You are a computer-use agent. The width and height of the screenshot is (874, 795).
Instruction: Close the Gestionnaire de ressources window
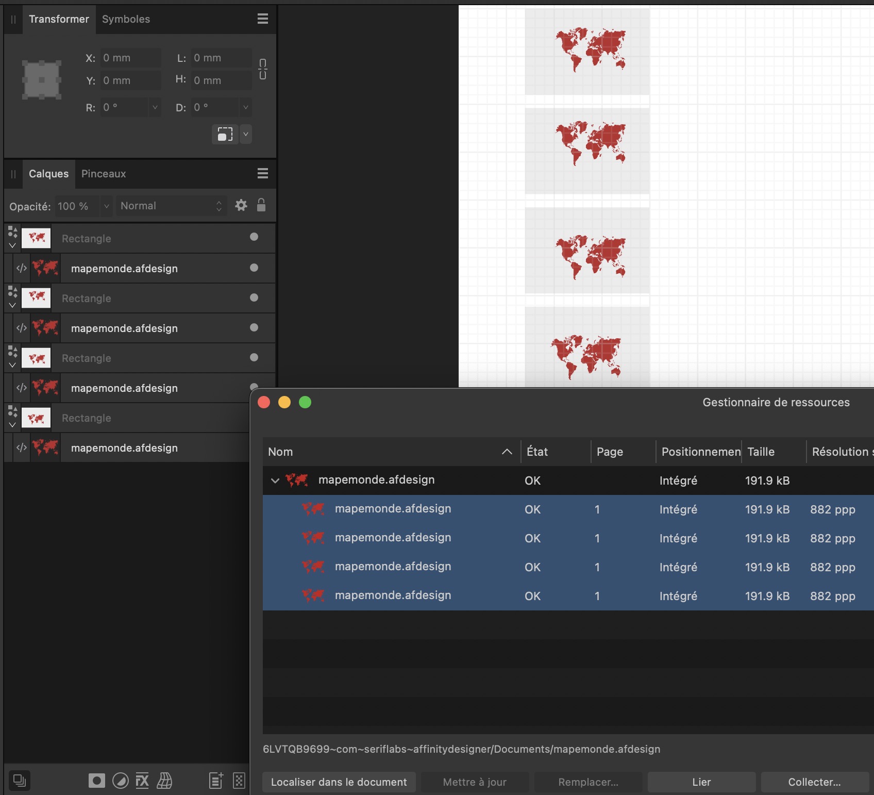pyautogui.click(x=264, y=402)
